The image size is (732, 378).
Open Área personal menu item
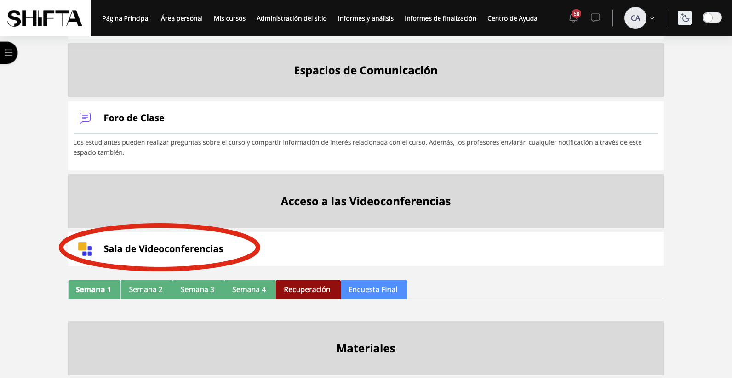[x=182, y=18]
